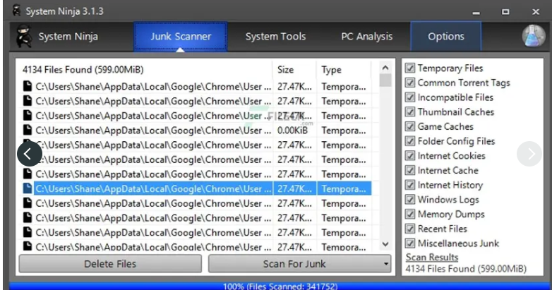The height and width of the screenshot is (290, 552).
Task: Click '4134 Files Found' text under Scan Results
Action: click(466, 269)
